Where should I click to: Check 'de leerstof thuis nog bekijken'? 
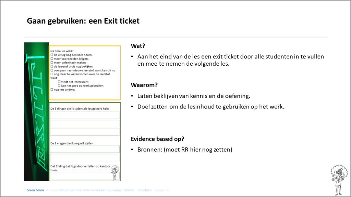[52, 66]
